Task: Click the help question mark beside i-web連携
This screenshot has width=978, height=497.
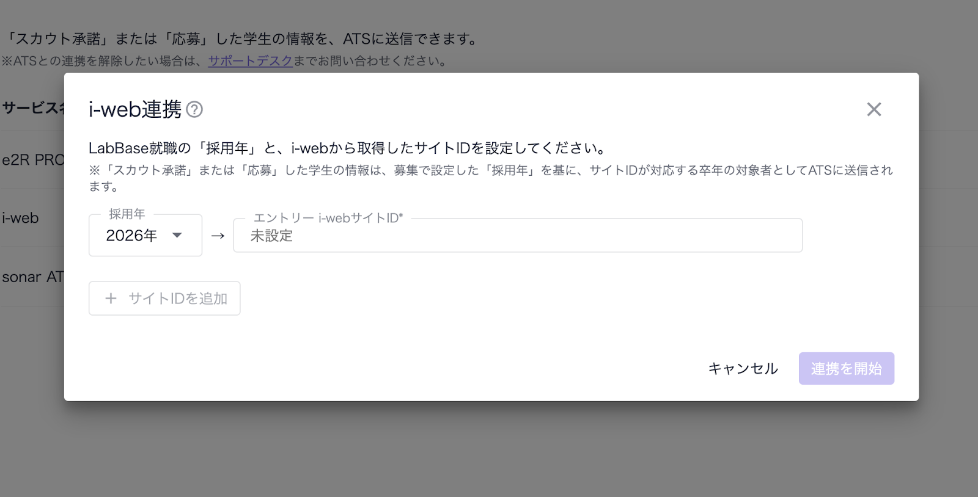Action: 194,109
